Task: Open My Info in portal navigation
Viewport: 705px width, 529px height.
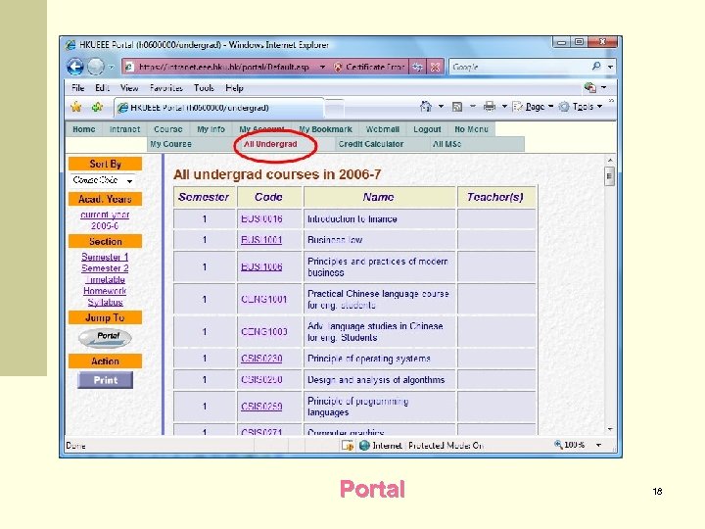Action: point(211,129)
